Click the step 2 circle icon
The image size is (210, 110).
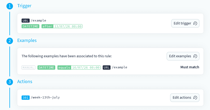tap(10, 41)
